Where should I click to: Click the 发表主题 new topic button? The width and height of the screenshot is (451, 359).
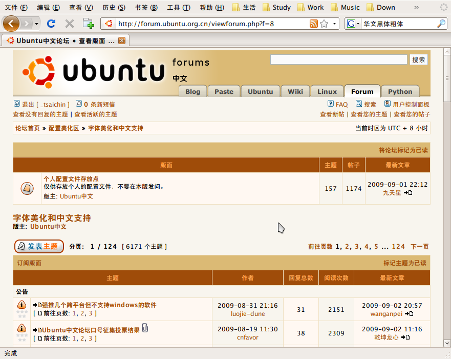tap(39, 246)
